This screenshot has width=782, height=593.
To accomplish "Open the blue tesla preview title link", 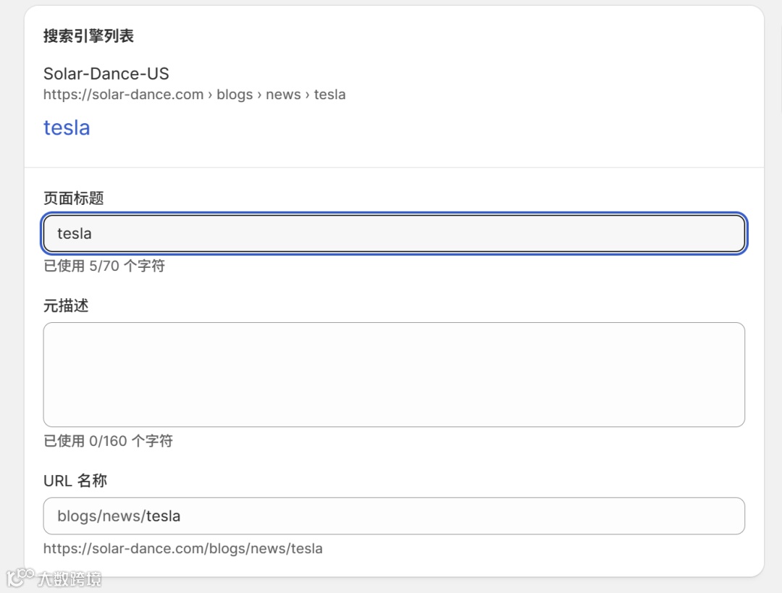I will 67,127.
